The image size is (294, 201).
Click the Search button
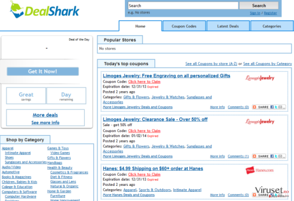[259, 6]
